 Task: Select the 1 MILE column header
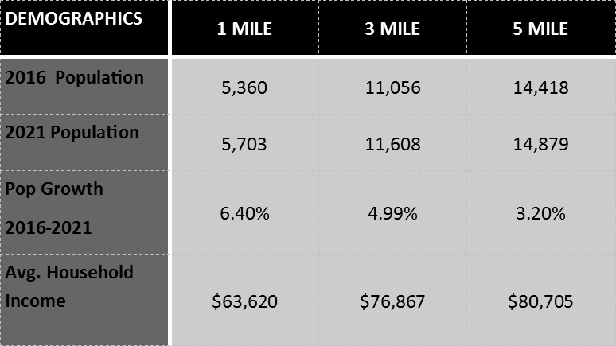(245, 30)
